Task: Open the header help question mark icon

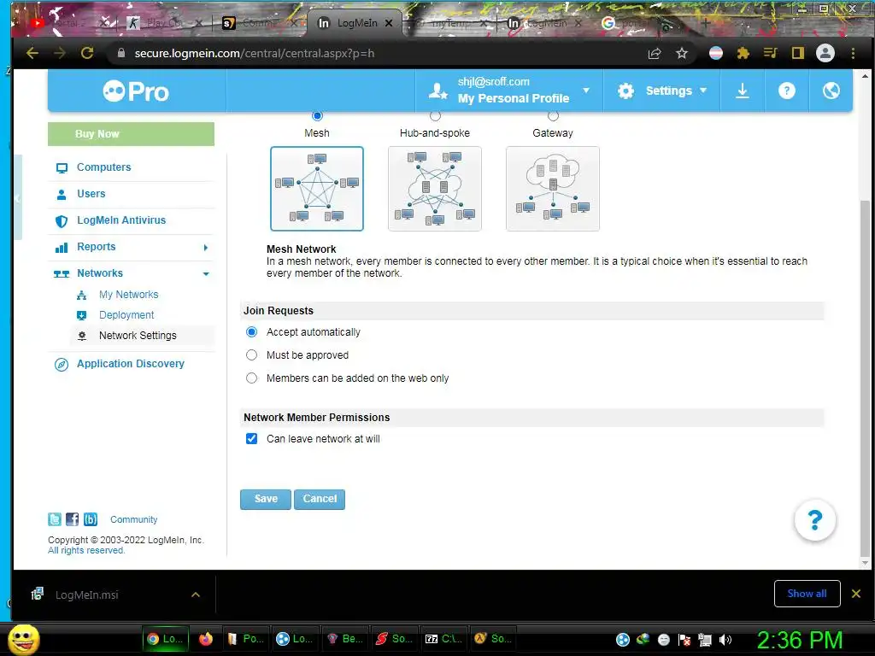Action: [x=786, y=91]
